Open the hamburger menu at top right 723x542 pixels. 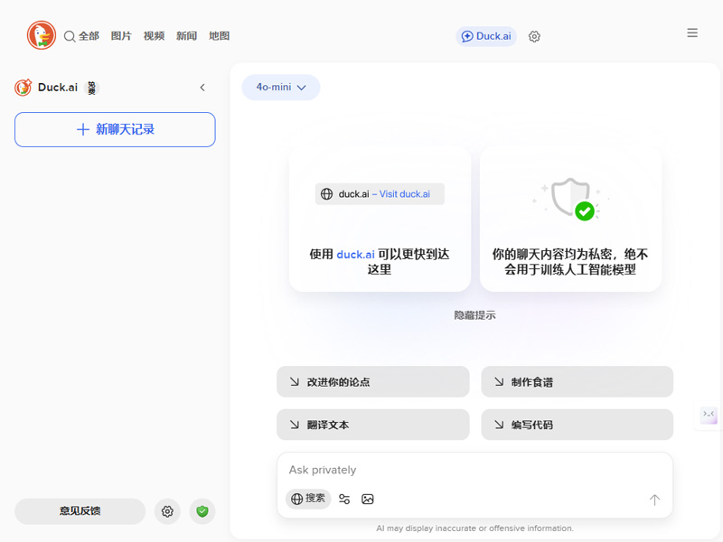[692, 33]
